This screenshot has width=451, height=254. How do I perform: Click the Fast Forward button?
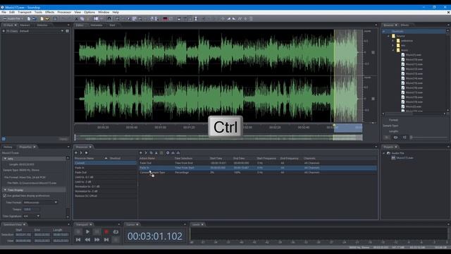97,240
